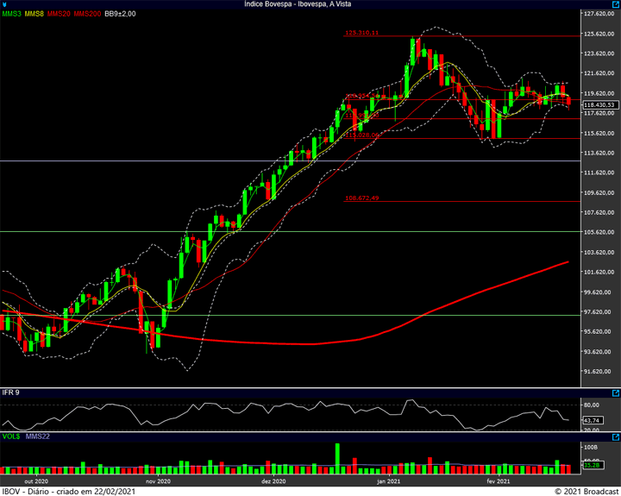The image size is (621, 496).
Task: Click the current price tag 118.430,53
Action: coord(599,105)
